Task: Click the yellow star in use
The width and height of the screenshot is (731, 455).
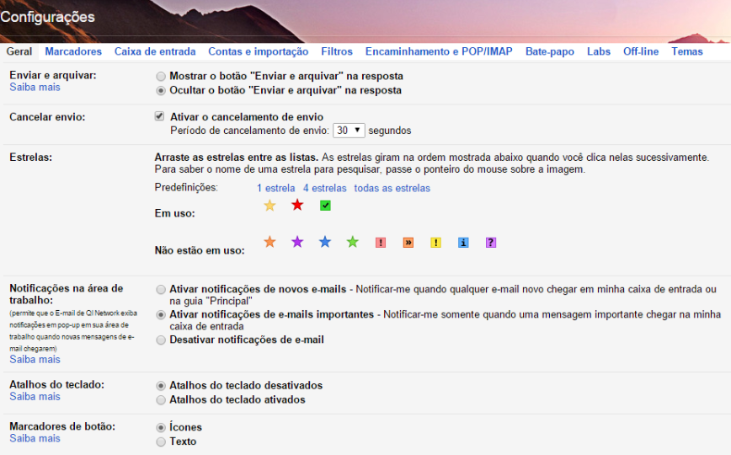Action: click(x=269, y=206)
